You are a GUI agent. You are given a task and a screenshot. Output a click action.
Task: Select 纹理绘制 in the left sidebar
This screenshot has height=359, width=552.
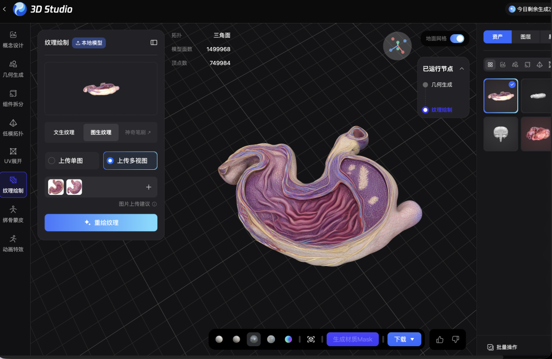pyautogui.click(x=13, y=185)
